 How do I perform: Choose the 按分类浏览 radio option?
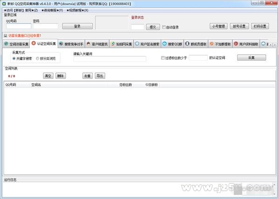click(x=37, y=58)
